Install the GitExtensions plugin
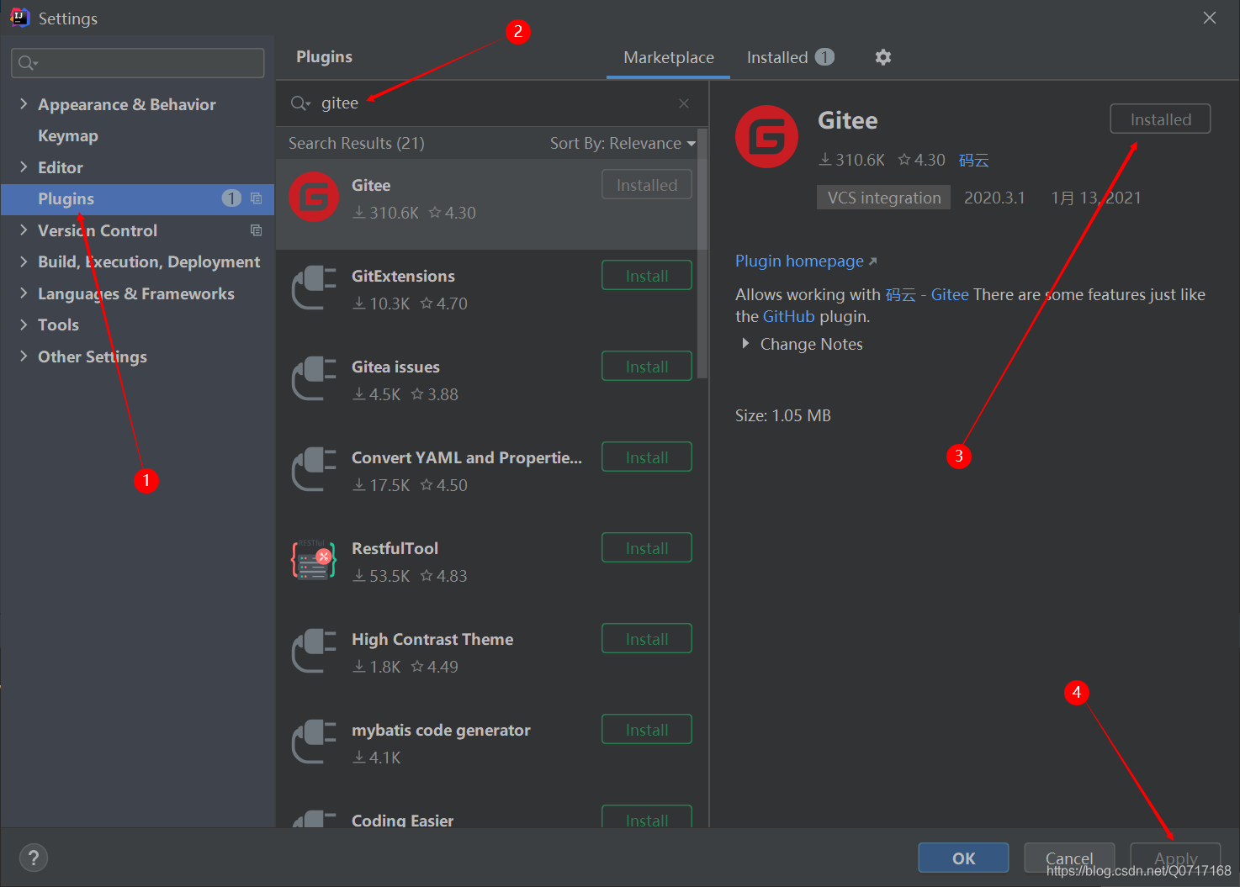The height and width of the screenshot is (887, 1240). [x=647, y=276]
